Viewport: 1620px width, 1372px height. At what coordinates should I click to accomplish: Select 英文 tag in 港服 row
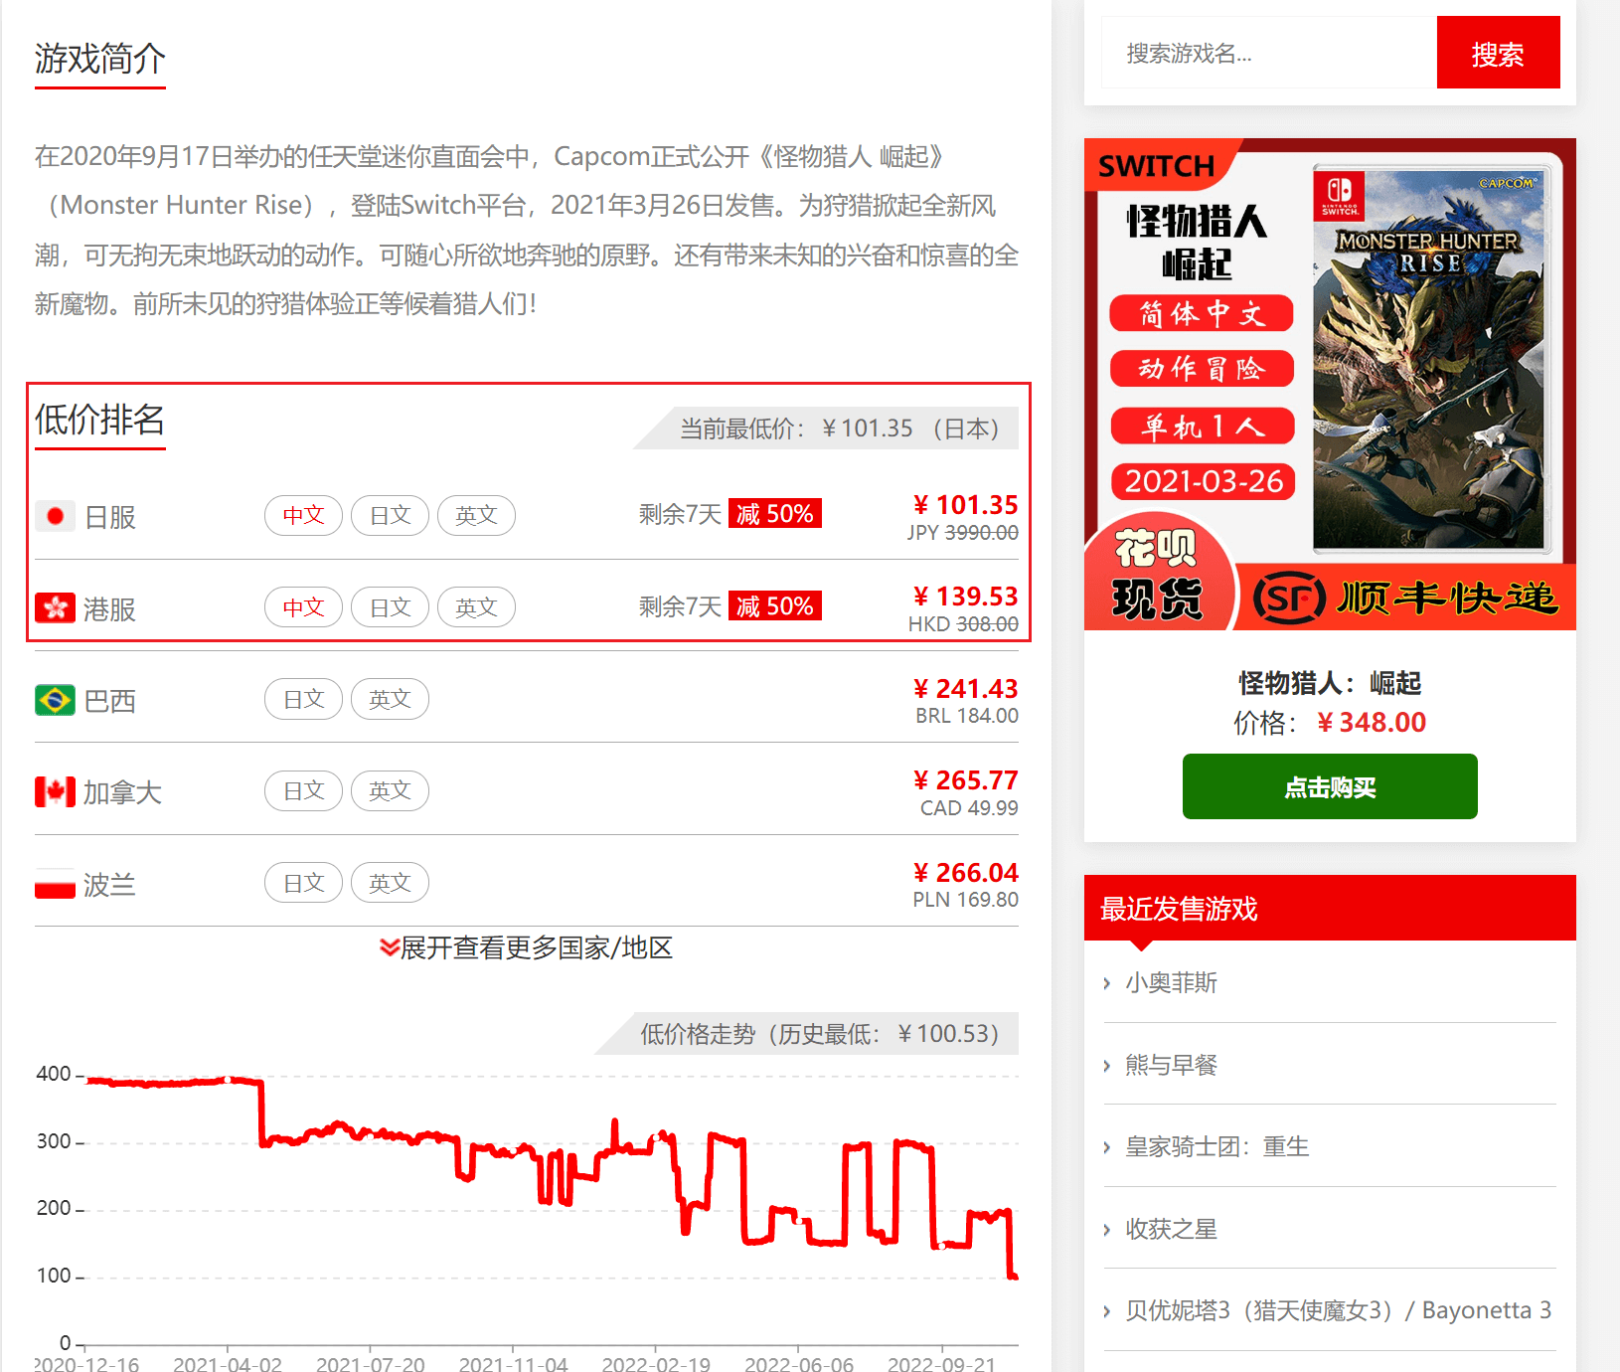476,607
